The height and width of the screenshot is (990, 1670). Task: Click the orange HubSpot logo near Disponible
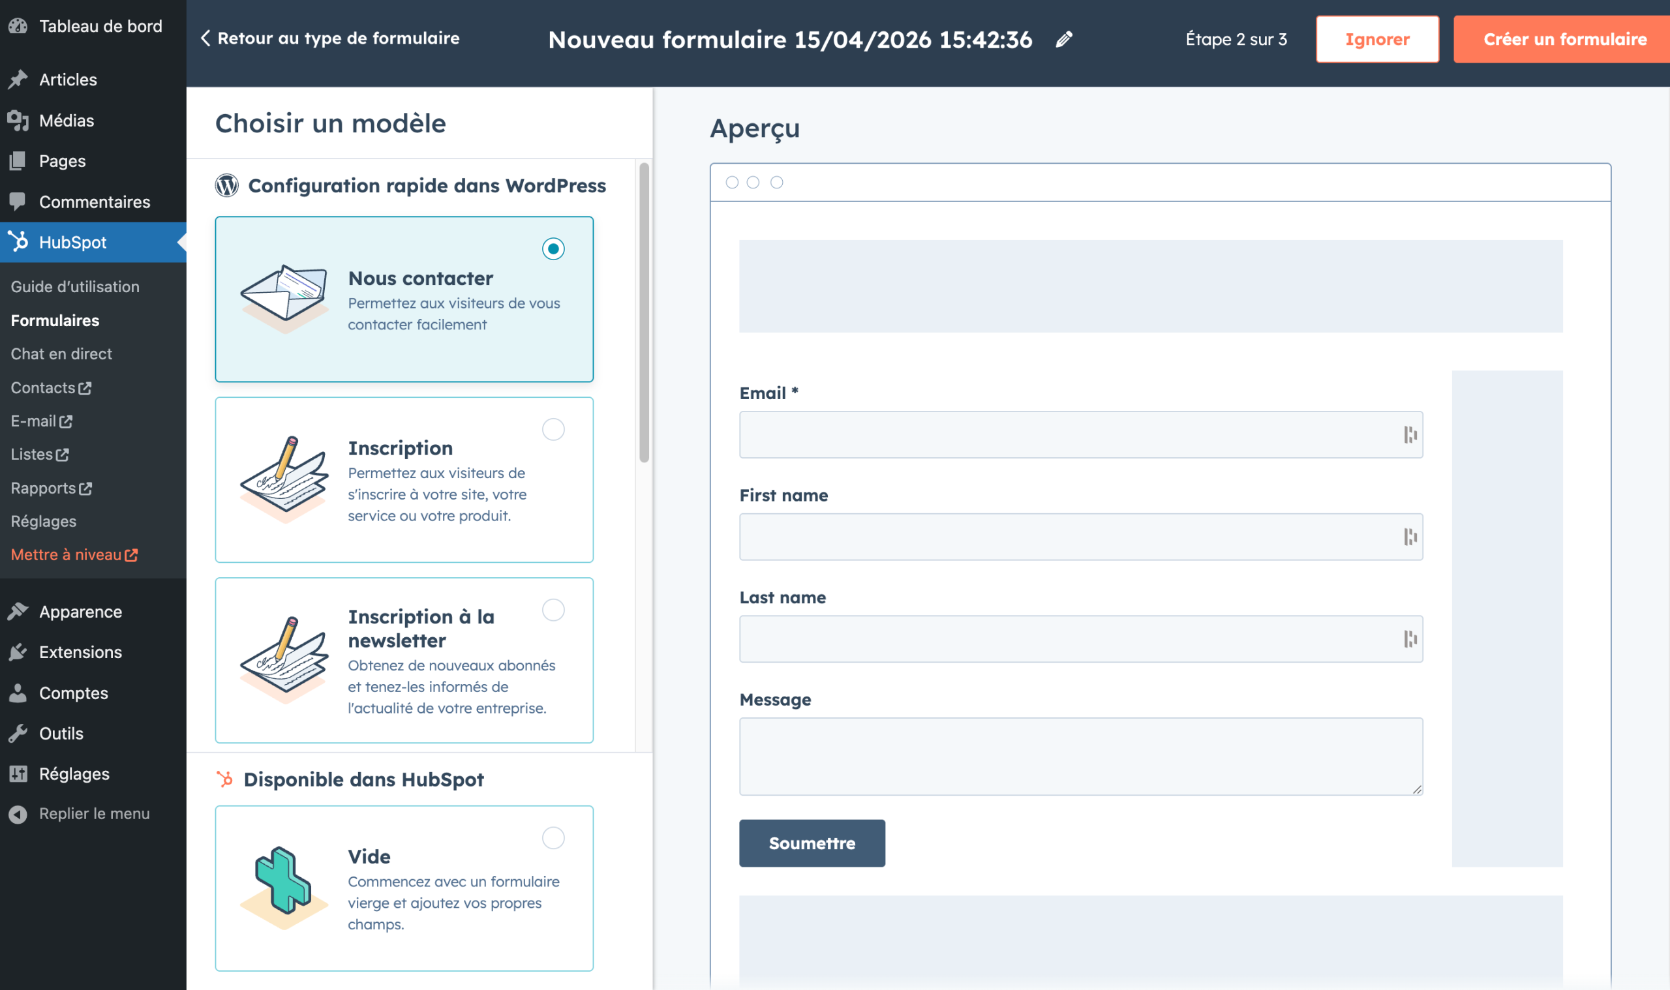[x=225, y=779]
